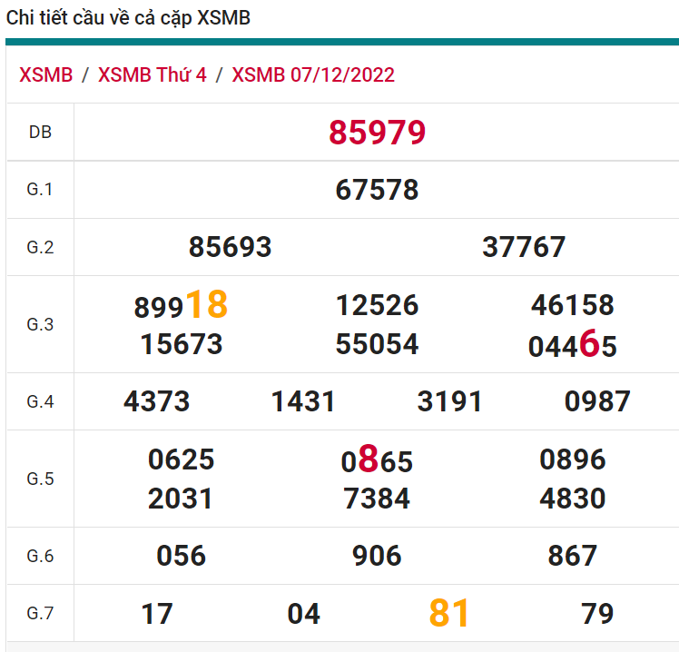
Task: Click the 'Chi tiết cầu về cả cặp XSMB' heading
Action: 128,18
